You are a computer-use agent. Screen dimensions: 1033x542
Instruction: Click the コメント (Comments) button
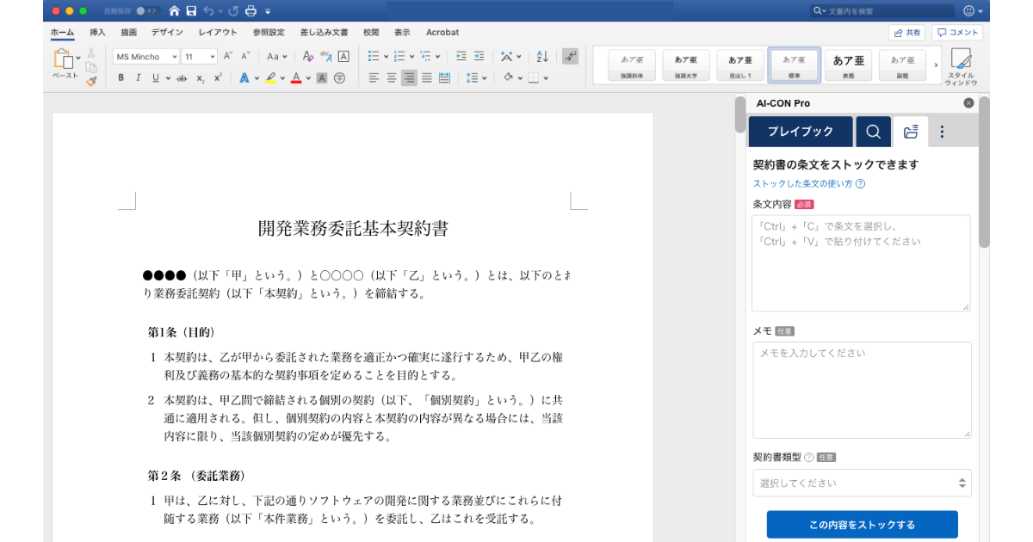click(x=957, y=33)
